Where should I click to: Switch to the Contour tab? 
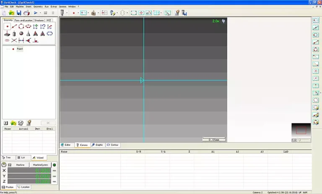click(x=113, y=145)
